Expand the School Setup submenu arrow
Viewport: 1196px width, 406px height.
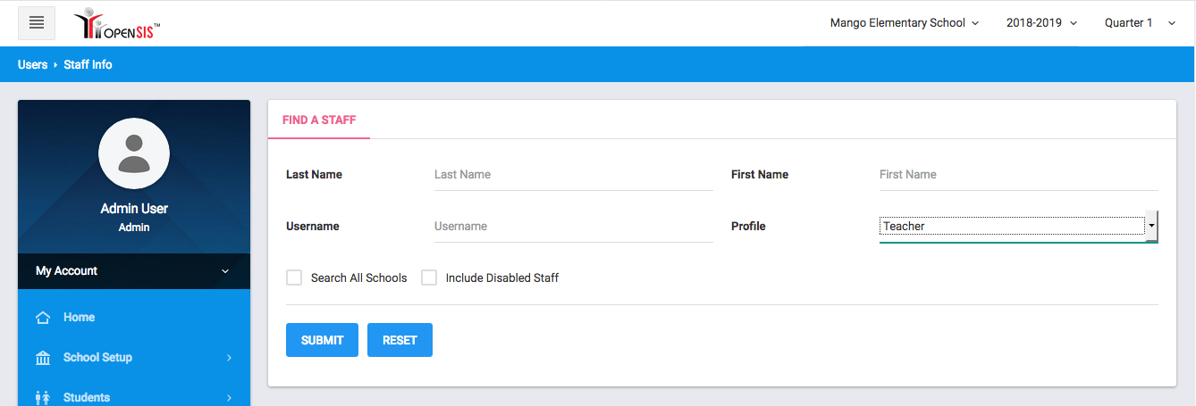(229, 358)
